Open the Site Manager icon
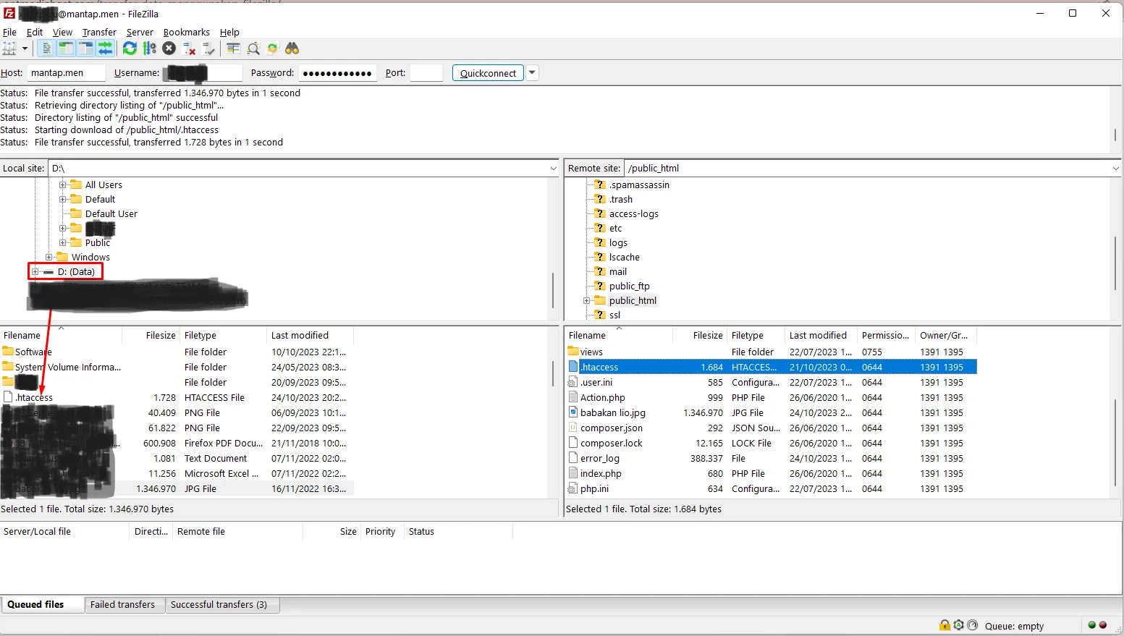Viewport: 1124px width, 636px height. click(9, 48)
